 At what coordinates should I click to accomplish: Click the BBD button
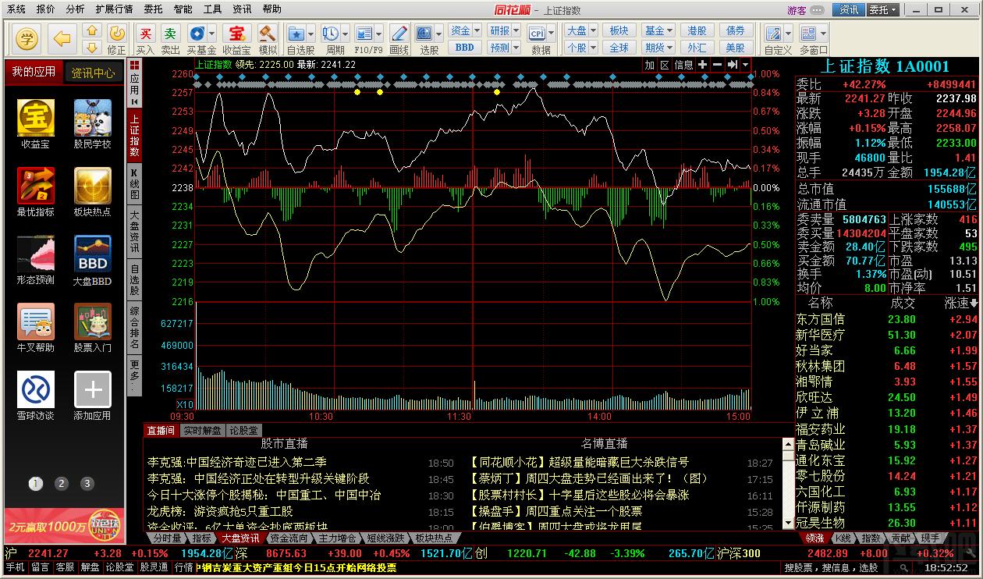point(464,48)
